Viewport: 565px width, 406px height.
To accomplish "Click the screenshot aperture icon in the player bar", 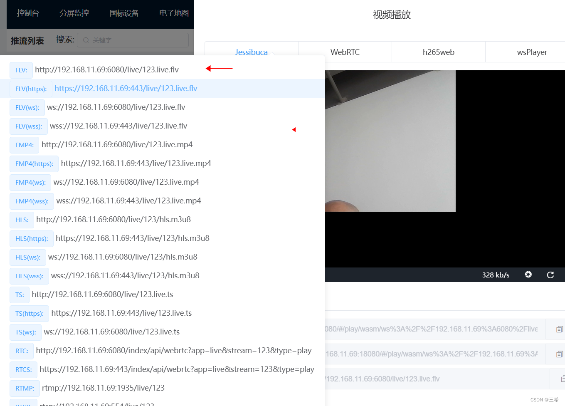I will point(528,275).
